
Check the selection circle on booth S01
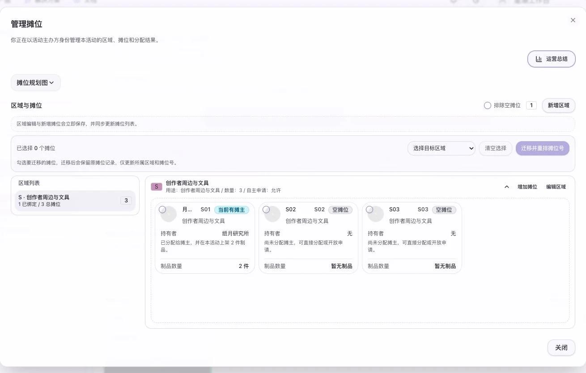pos(162,210)
